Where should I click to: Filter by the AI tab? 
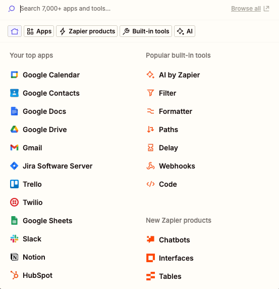coord(185,31)
